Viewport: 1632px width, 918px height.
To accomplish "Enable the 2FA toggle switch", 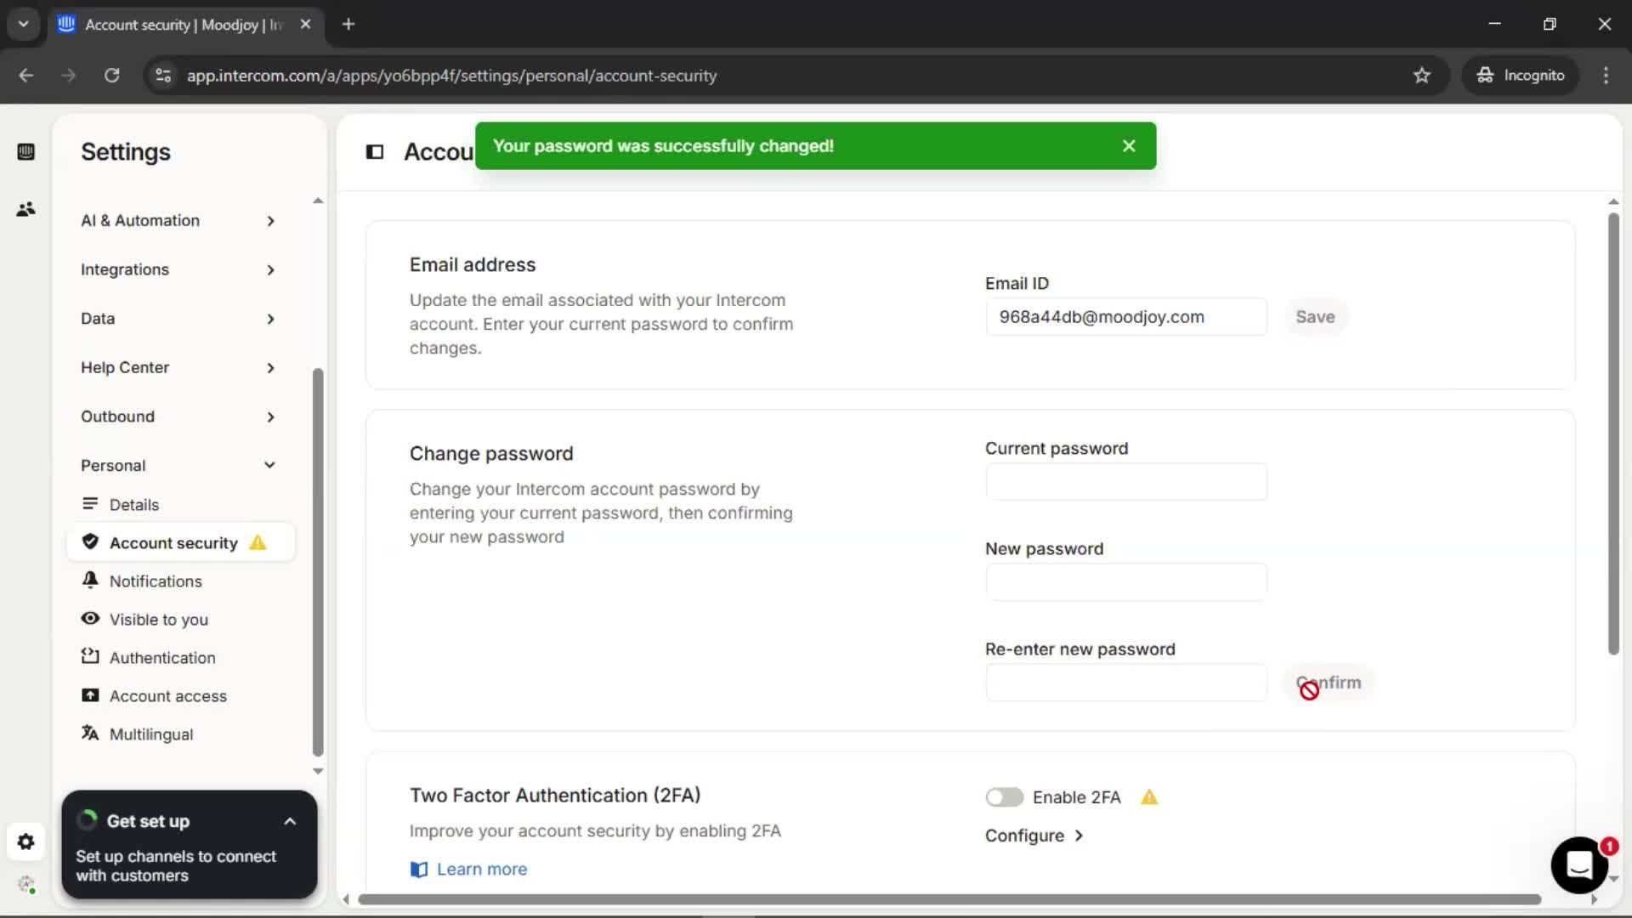I will (1005, 797).
